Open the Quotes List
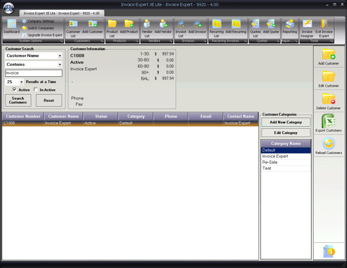 click(x=255, y=29)
